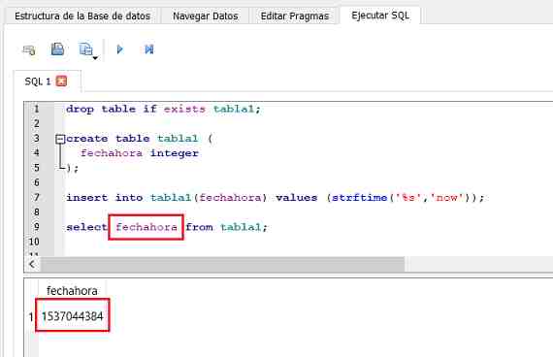Select the result cell 1537044384

tap(73, 316)
